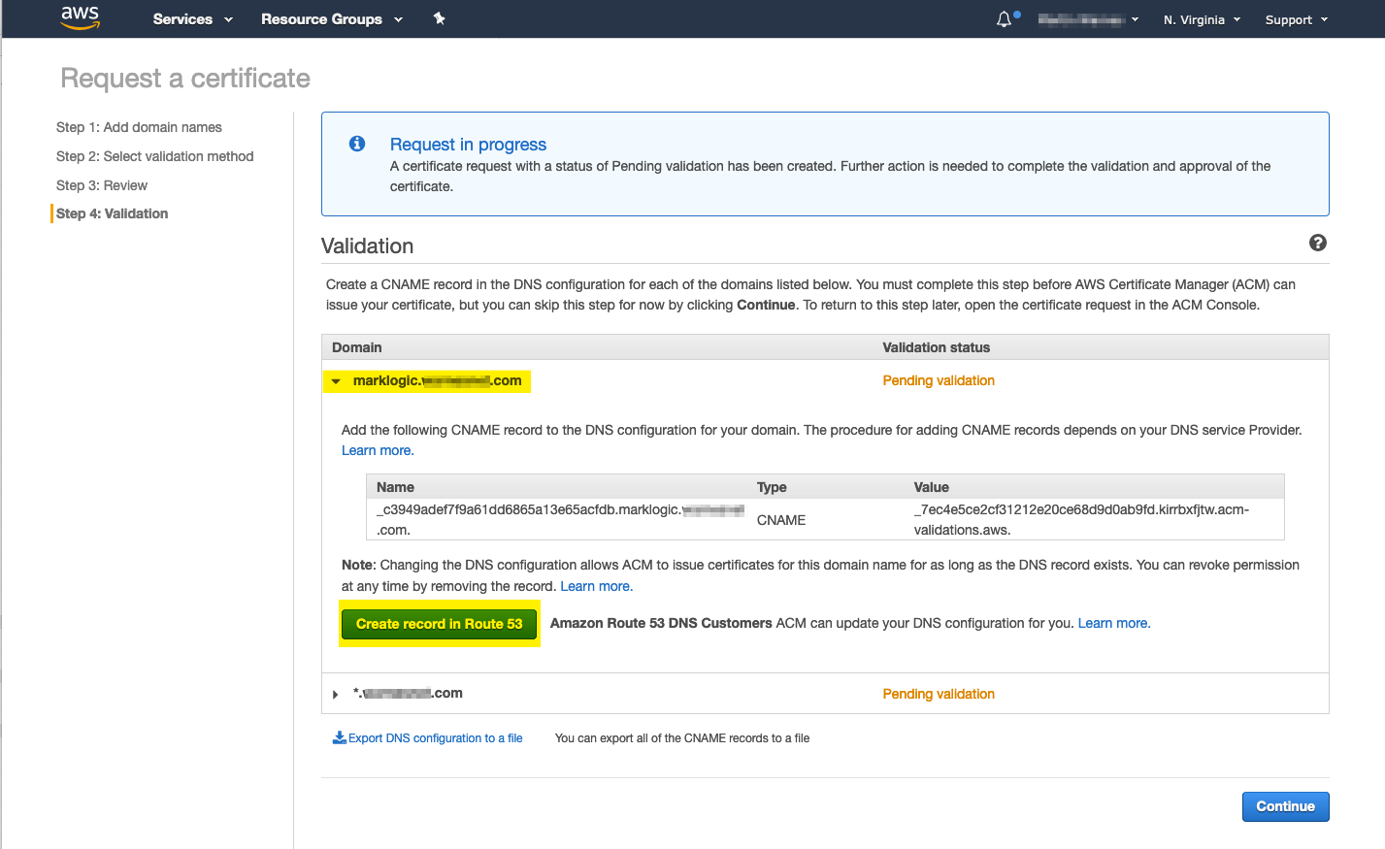The height and width of the screenshot is (849, 1385).
Task: Click Create record in Route 53 button
Action: (440, 624)
